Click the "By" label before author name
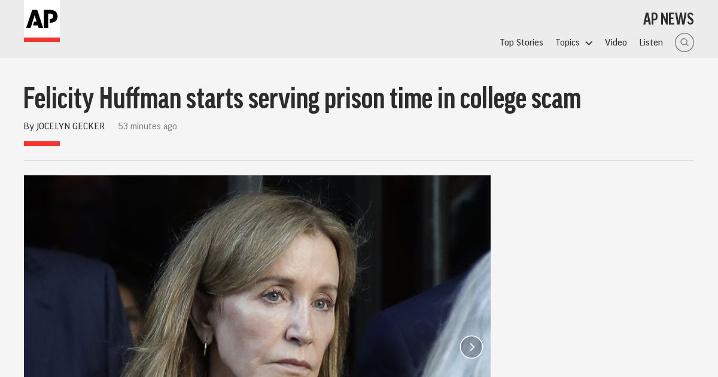The width and height of the screenshot is (718, 377). click(29, 126)
